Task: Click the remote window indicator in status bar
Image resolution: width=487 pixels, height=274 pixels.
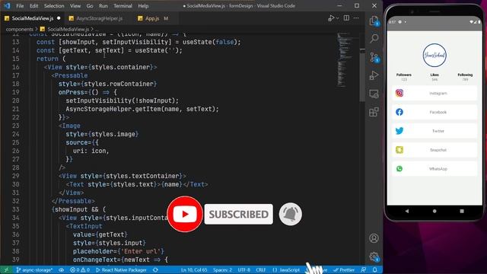Action: click(x=6, y=269)
